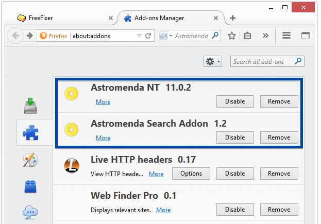Viewport: 321px width, 224px height.
Task: Select the Live HTTP headers 0.17 title
Action: pyautogui.click(x=143, y=160)
